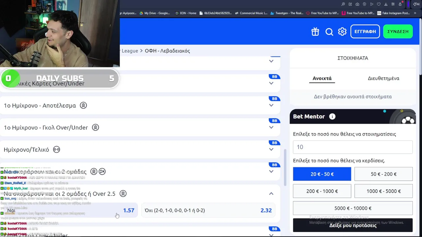422x237 pixels.
Task: Open the gift offers icon
Action: point(315,32)
